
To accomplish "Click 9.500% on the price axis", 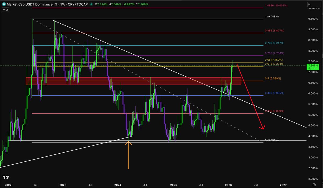I will 314,19.
